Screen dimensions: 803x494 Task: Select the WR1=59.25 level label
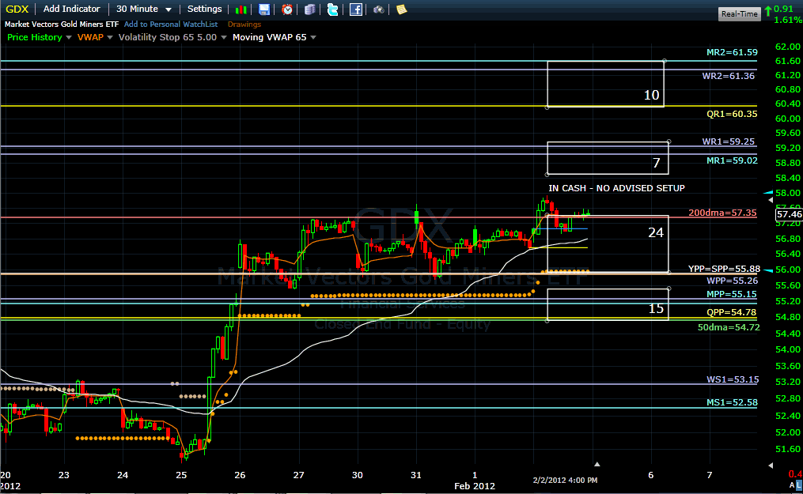click(x=728, y=141)
